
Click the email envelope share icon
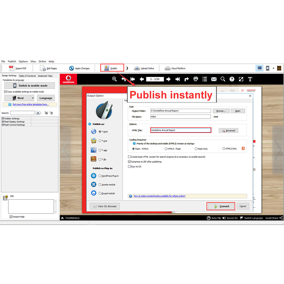(214, 79)
